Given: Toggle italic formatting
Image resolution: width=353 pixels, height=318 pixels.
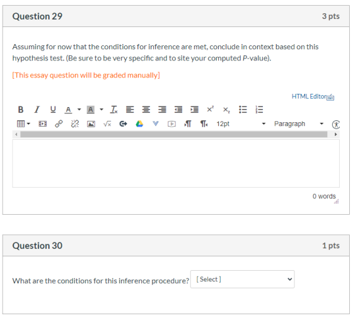Looking at the screenshot, I should coord(37,110).
